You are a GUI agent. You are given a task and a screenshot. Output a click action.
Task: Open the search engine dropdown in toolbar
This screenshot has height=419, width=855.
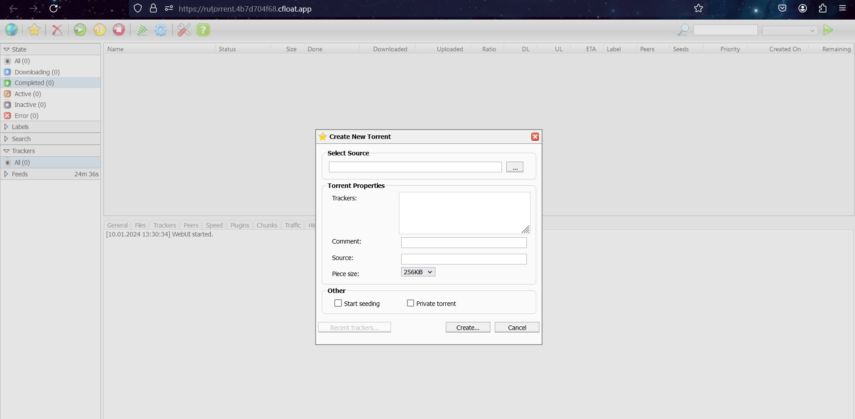(x=790, y=30)
